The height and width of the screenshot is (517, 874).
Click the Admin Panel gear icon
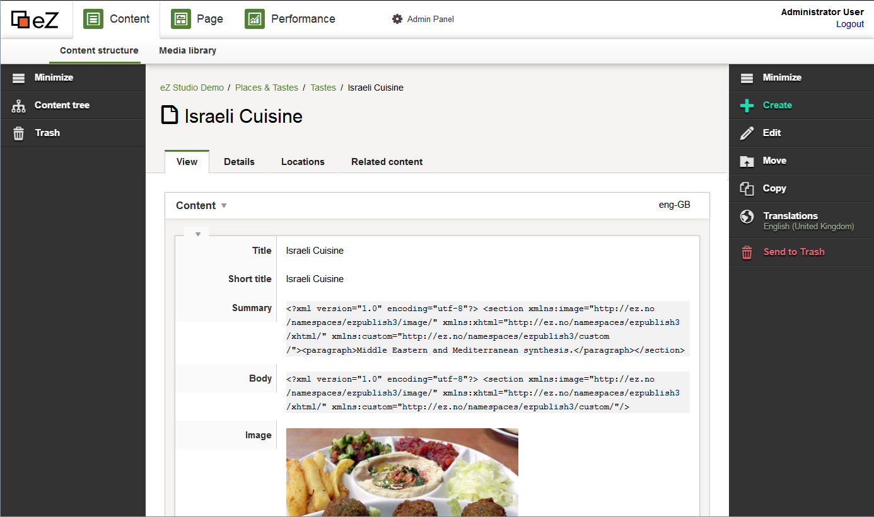397,19
